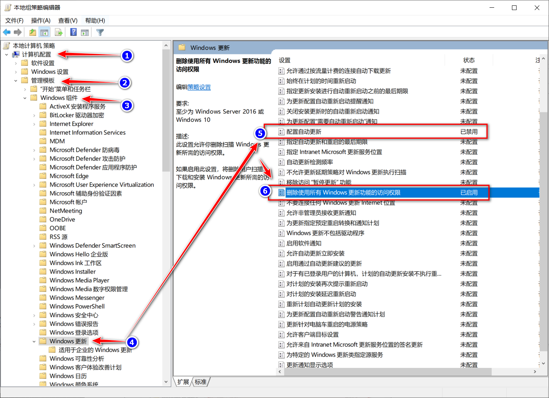Click the Microsoft Edge folder icon
The image size is (549, 398).
tap(43, 176)
